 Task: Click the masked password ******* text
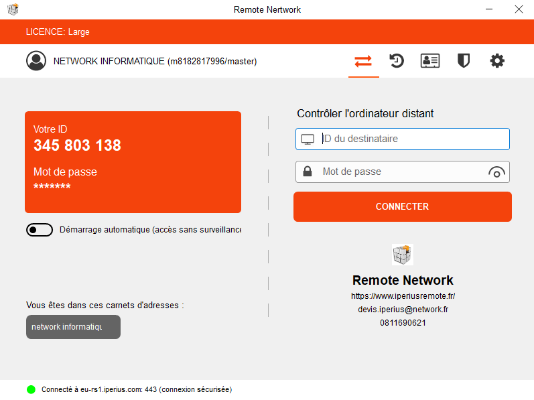click(x=52, y=186)
